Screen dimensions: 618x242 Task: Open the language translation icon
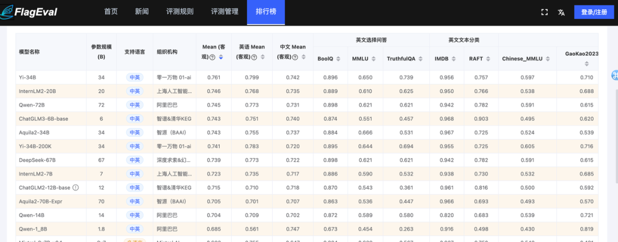561,12
